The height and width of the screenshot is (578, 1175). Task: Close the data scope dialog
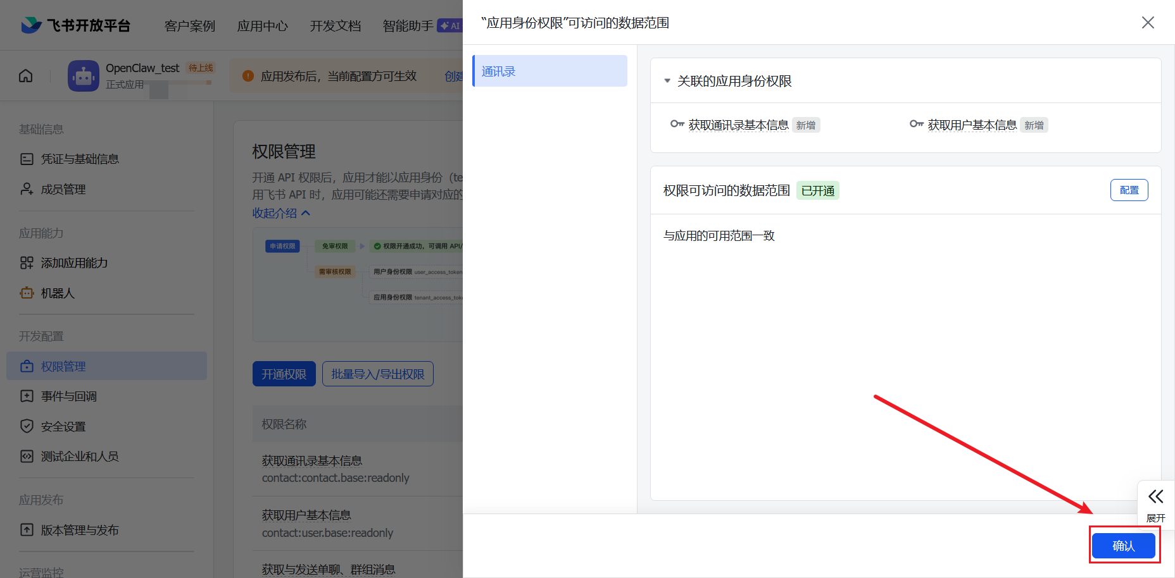(x=1148, y=22)
